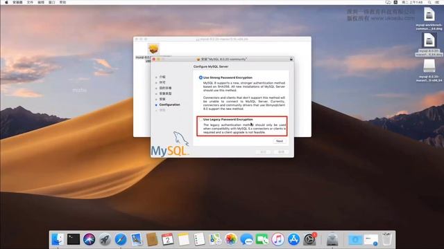Click the input source icon in menu bar
This screenshot has height=249, width=444.
[x=395, y=2]
